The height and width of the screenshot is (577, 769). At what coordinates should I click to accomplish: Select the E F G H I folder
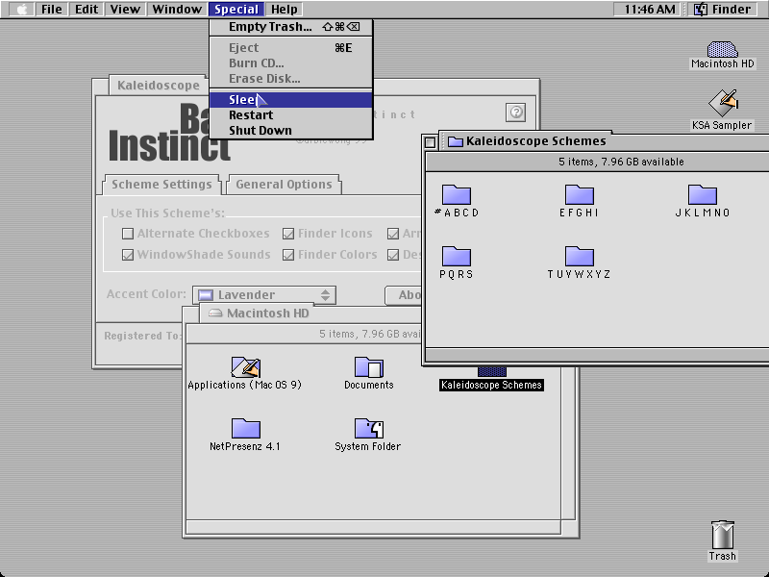coord(580,195)
